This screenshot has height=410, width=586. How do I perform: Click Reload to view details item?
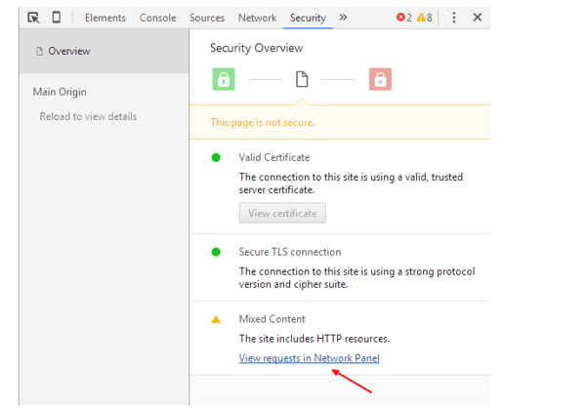pyautogui.click(x=88, y=116)
